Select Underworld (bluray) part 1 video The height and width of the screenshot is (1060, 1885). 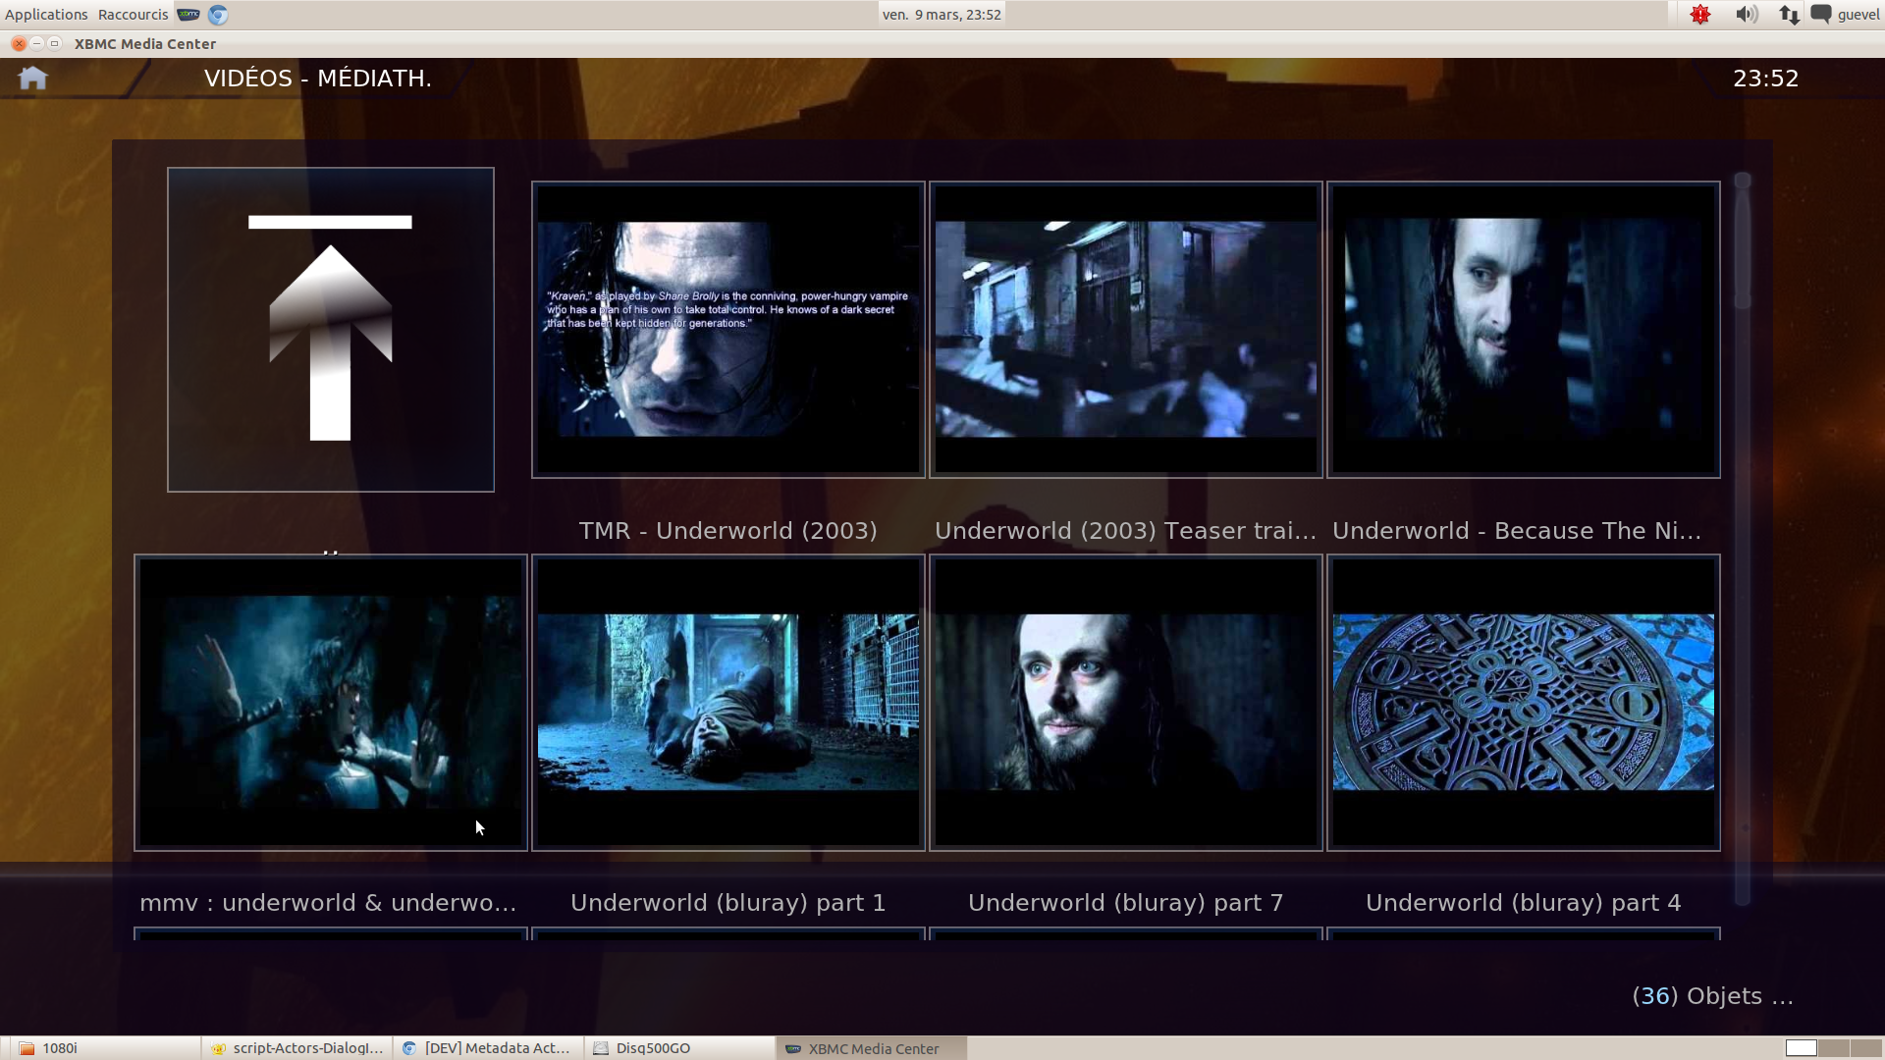pyautogui.click(x=727, y=702)
